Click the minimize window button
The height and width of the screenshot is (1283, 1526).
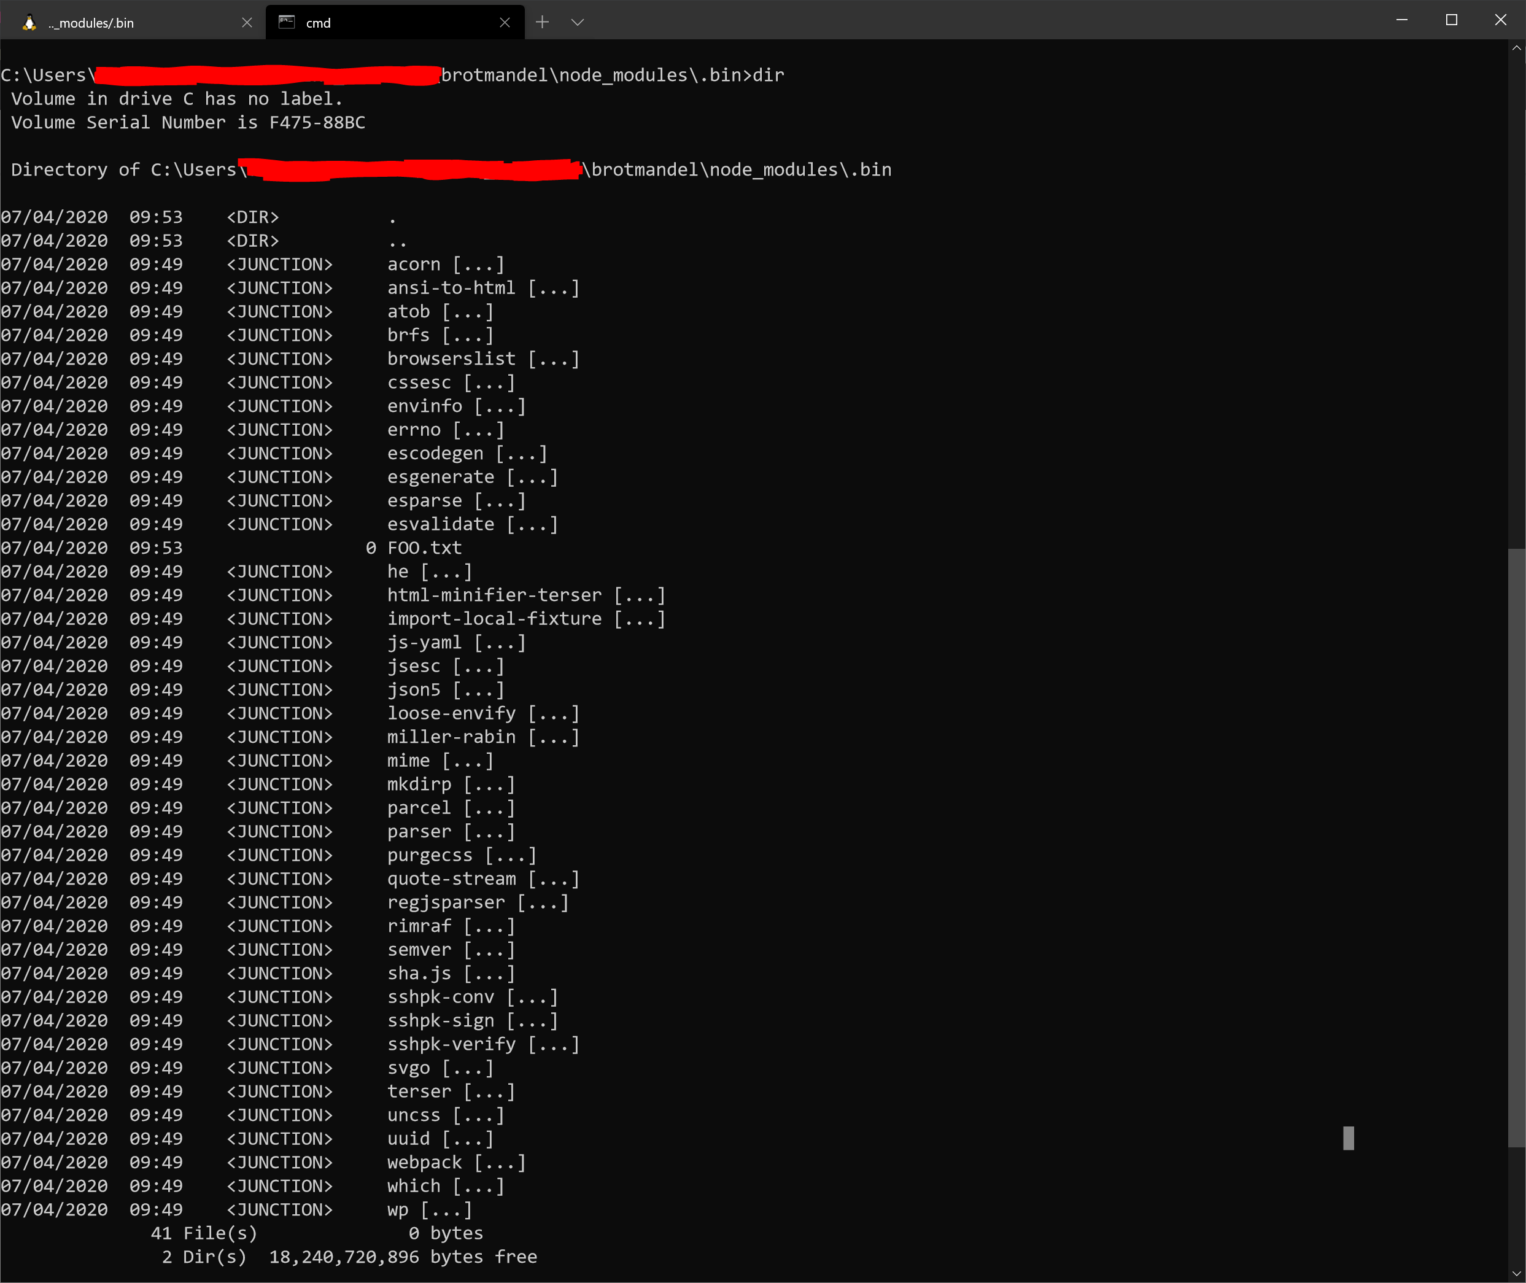coord(1403,20)
